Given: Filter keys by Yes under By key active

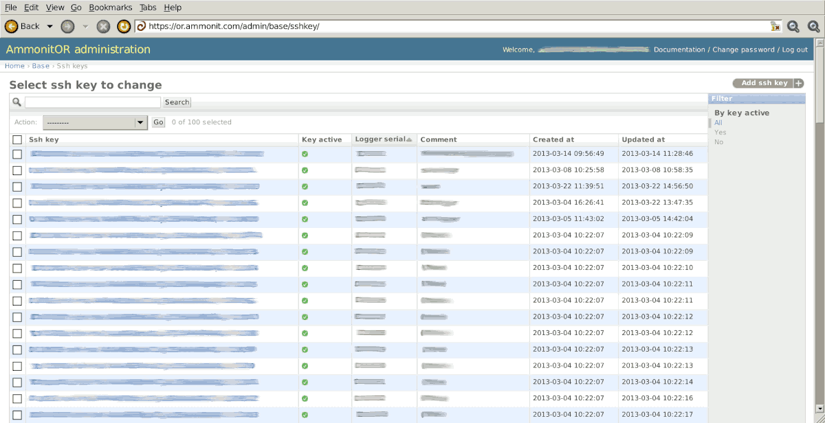Looking at the screenshot, I should pos(719,132).
